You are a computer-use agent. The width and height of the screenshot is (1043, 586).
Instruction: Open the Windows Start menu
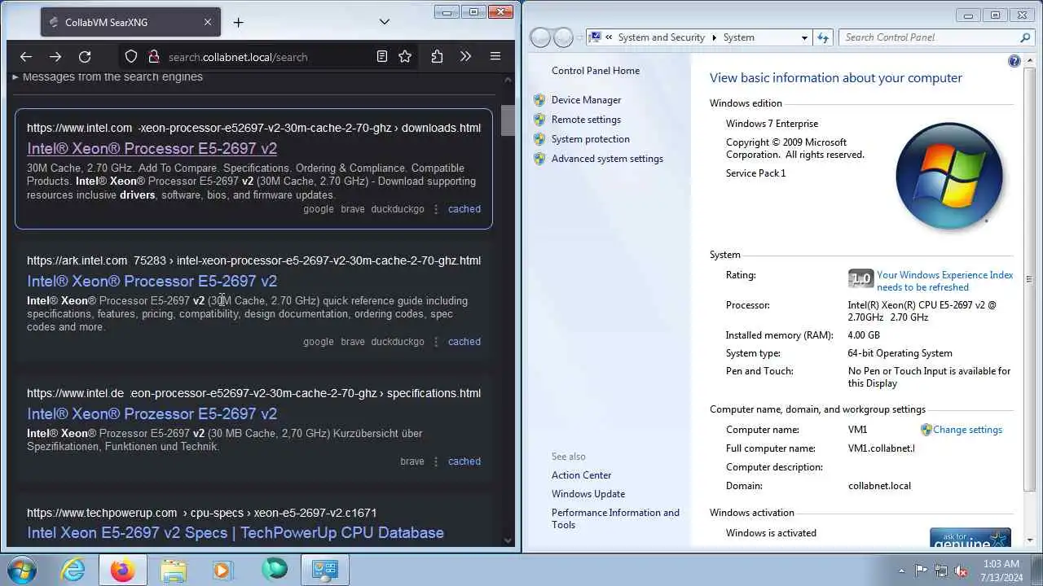point(22,570)
